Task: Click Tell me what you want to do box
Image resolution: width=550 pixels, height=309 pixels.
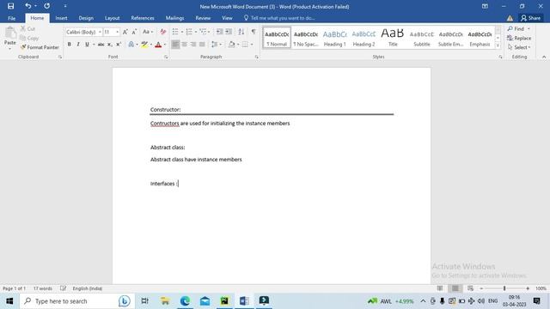Action: tap(279, 18)
